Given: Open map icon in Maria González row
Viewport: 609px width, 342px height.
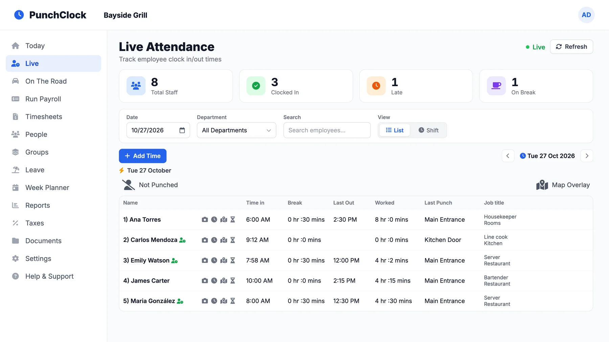Looking at the screenshot, I should click(224, 301).
